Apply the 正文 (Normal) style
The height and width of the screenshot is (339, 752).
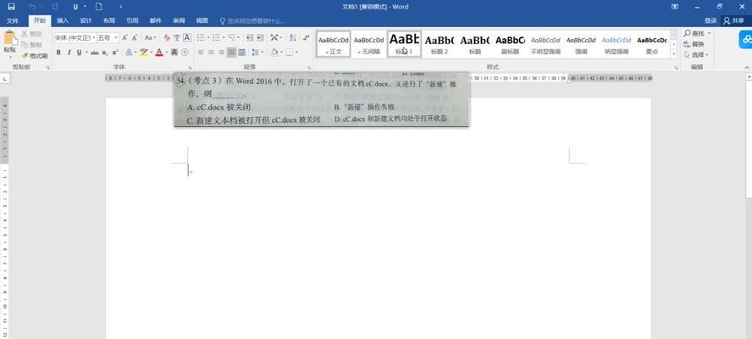pyautogui.click(x=334, y=44)
